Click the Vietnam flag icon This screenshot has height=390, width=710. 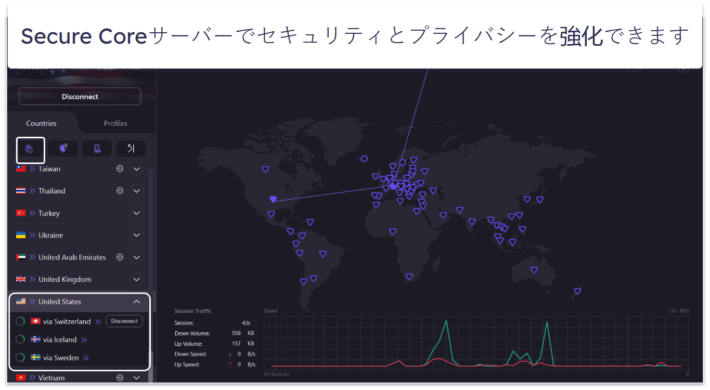tap(21, 378)
